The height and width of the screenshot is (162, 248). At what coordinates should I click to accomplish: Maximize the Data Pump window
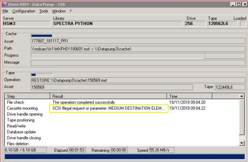238,5
